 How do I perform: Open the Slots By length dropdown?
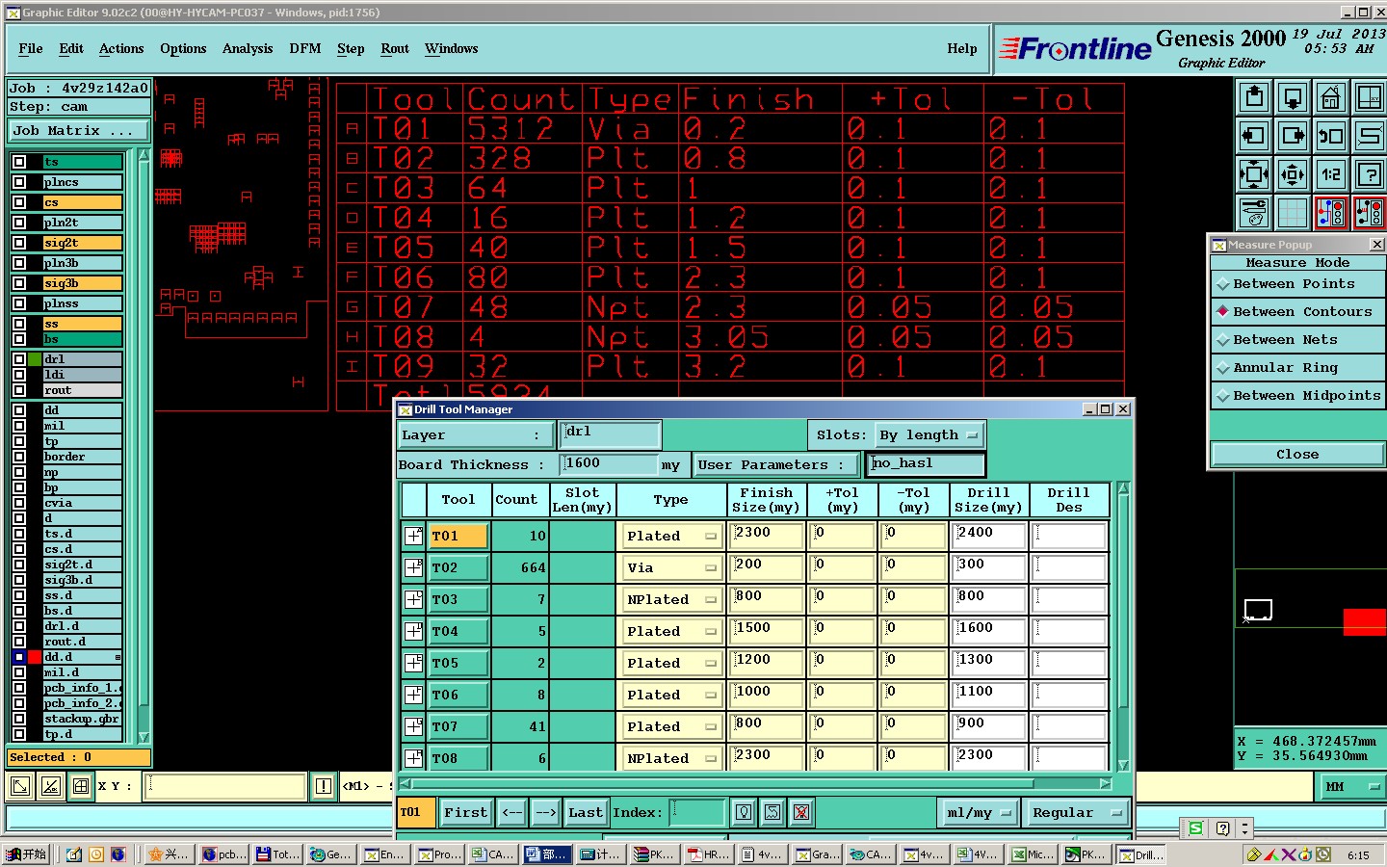929,435
